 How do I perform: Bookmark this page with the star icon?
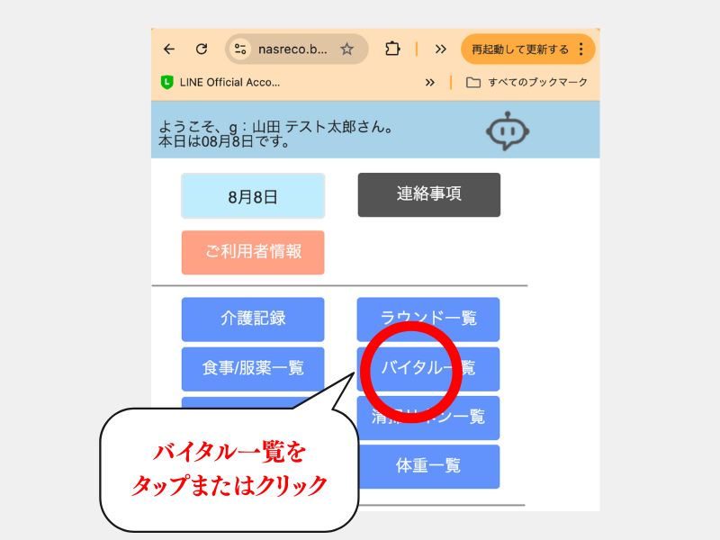click(x=346, y=49)
